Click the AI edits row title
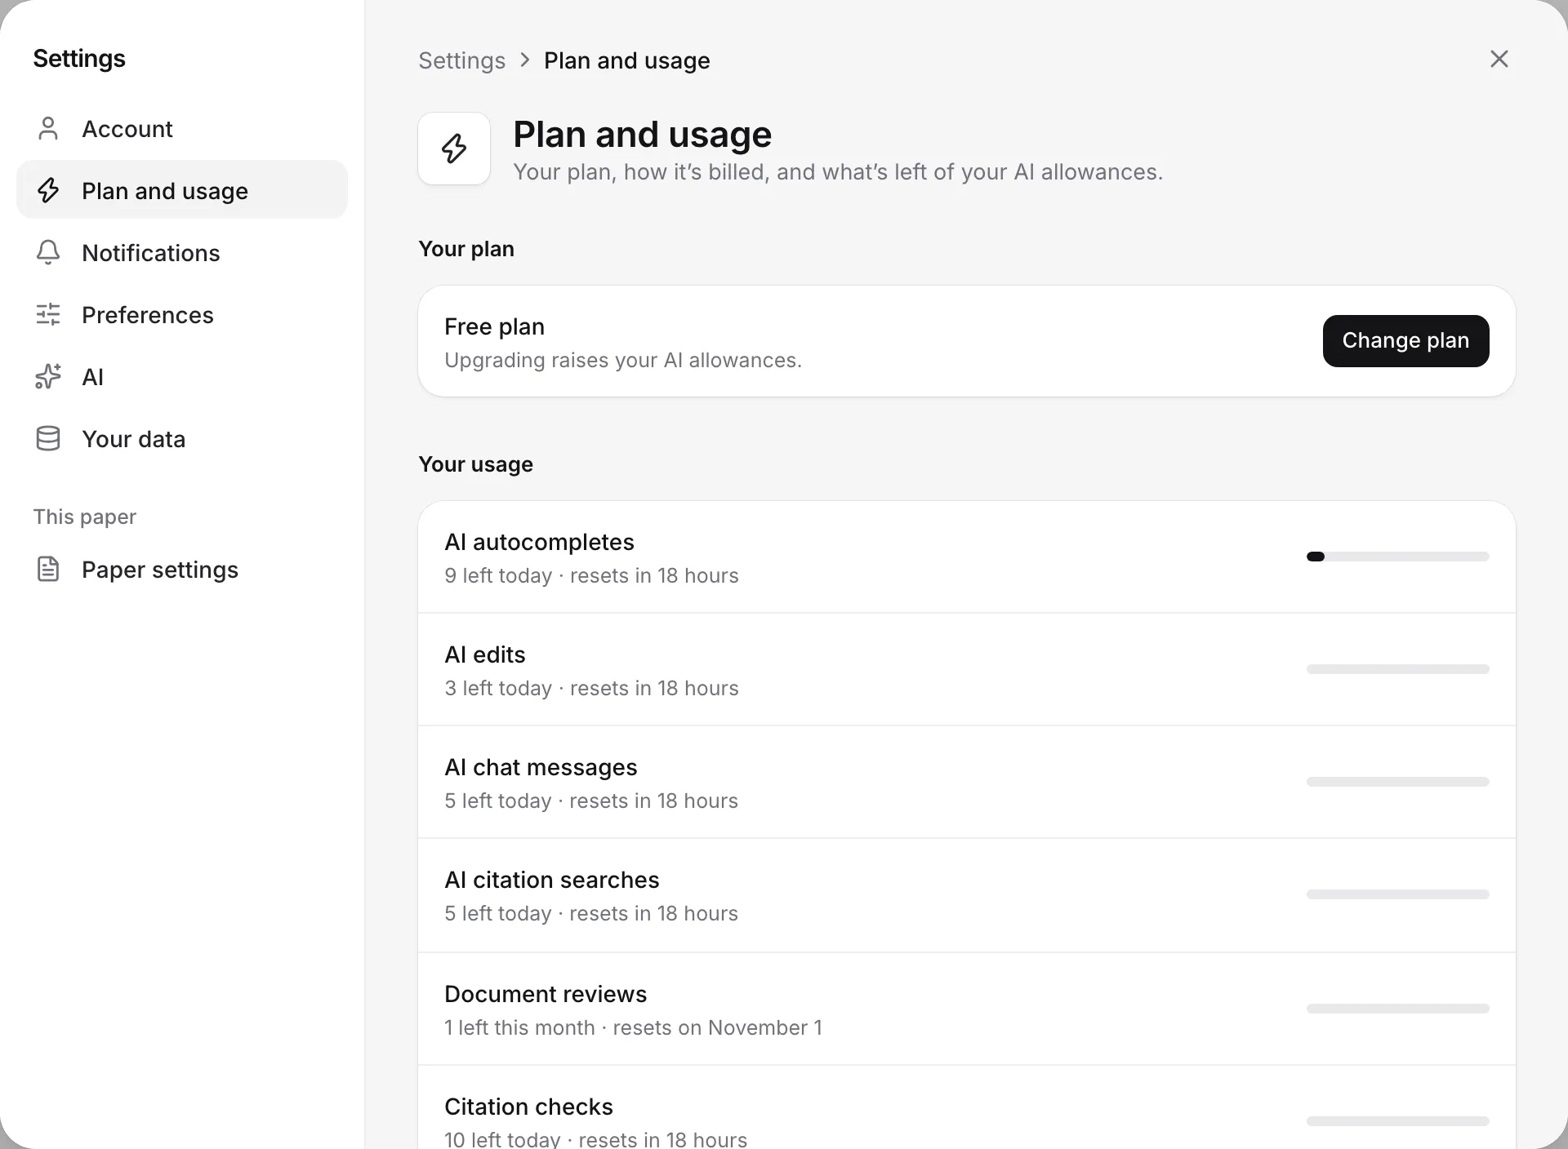 click(x=485, y=654)
